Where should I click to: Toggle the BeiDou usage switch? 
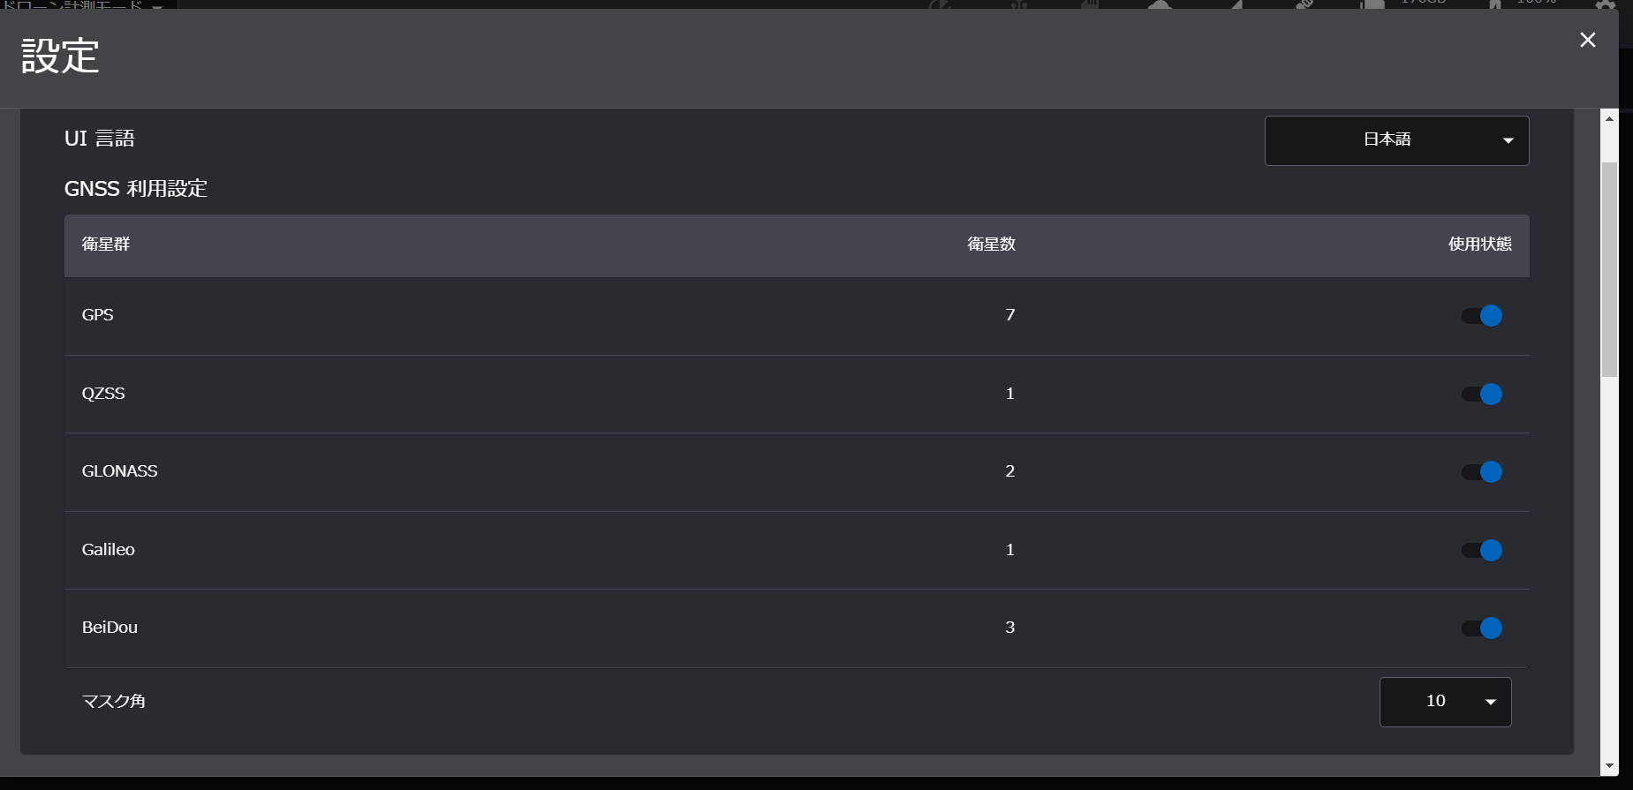pos(1481,628)
